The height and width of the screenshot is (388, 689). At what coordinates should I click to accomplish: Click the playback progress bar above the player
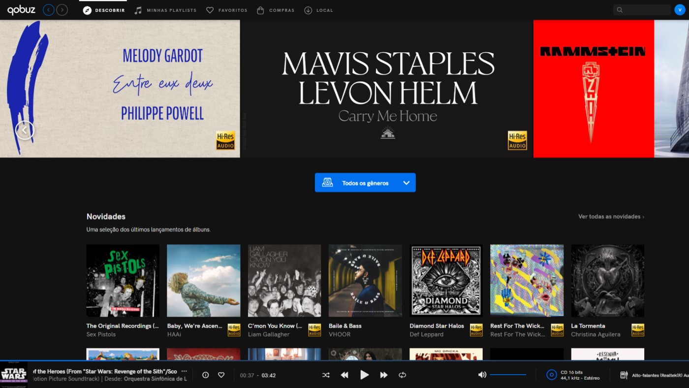(344, 361)
